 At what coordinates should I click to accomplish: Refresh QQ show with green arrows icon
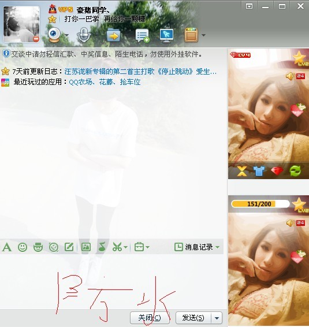coord(295,171)
